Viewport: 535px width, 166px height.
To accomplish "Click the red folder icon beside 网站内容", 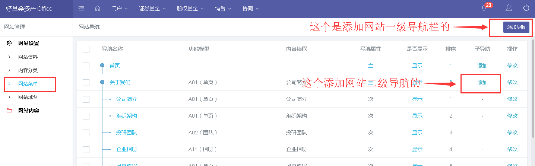I will 9,111.
